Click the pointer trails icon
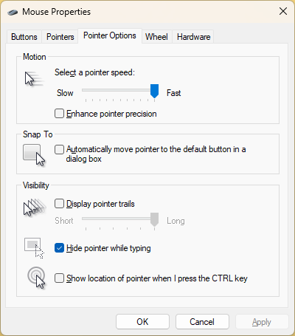Image resolution: width=295 pixels, height=336 pixels. [35, 208]
